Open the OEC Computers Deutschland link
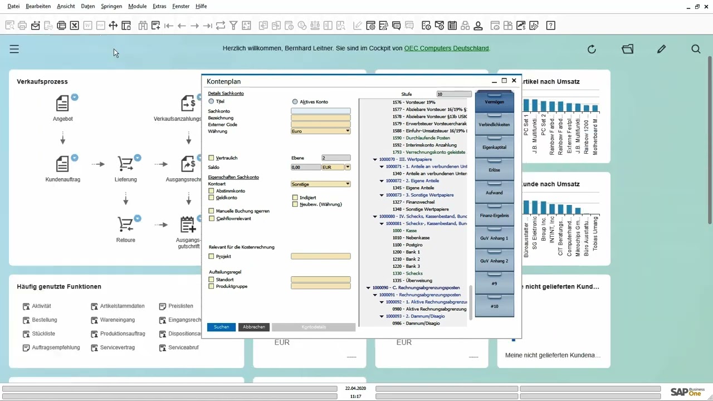 [x=447, y=48]
